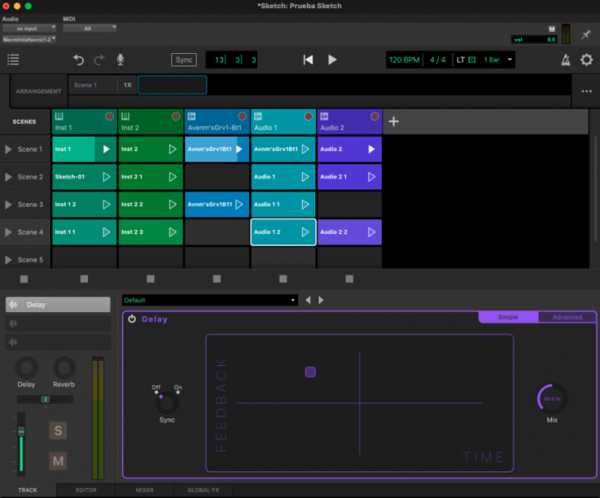Viewport: 600px width, 498px height.
Task: Click the redo arrow icon
Action: (x=99, y=60)
